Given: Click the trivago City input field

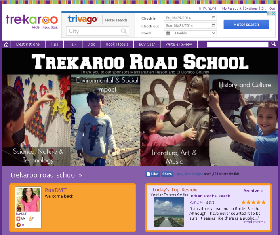Looking at the screenshot, I should [97, 31].
